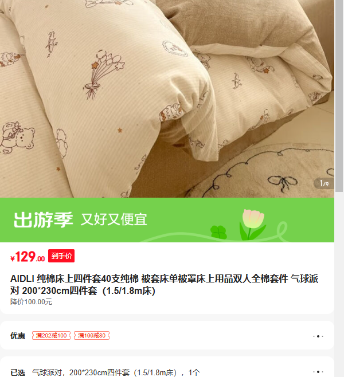Click the clover icon in the green banner

click(218, 232)
